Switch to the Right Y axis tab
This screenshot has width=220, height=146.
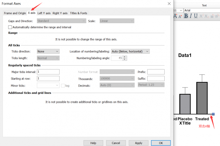tap(60, 13)
